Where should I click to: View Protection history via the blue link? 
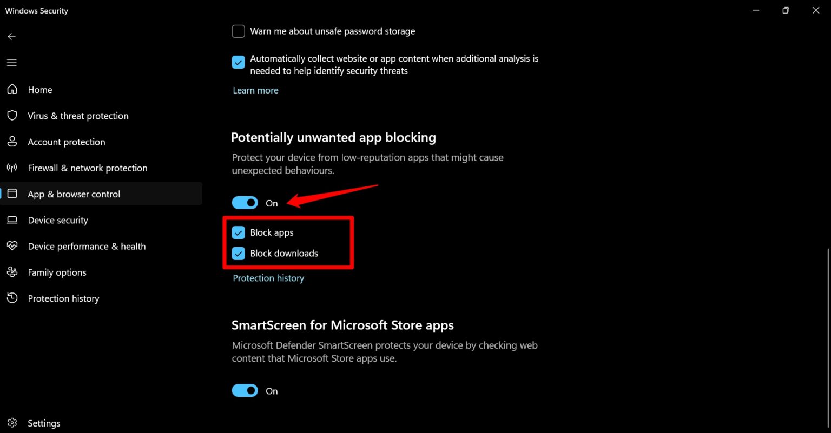[x=268, y=278]
